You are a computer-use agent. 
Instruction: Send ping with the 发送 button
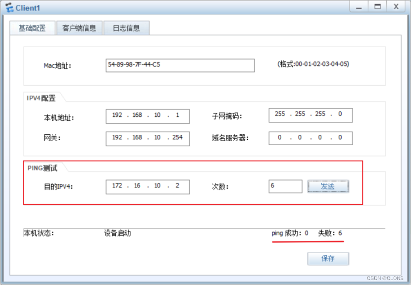coord(328,186)
